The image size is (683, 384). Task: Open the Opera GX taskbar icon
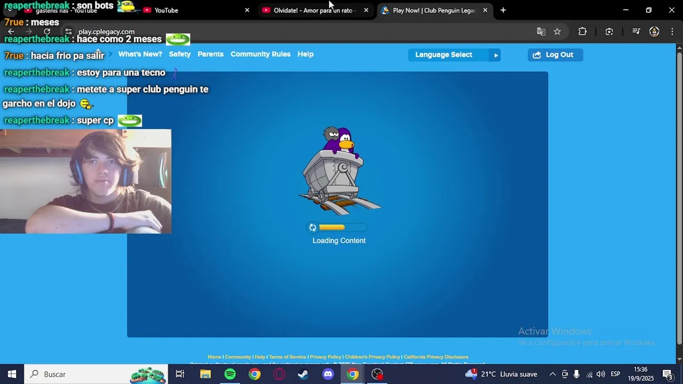[x=279, y=374]
